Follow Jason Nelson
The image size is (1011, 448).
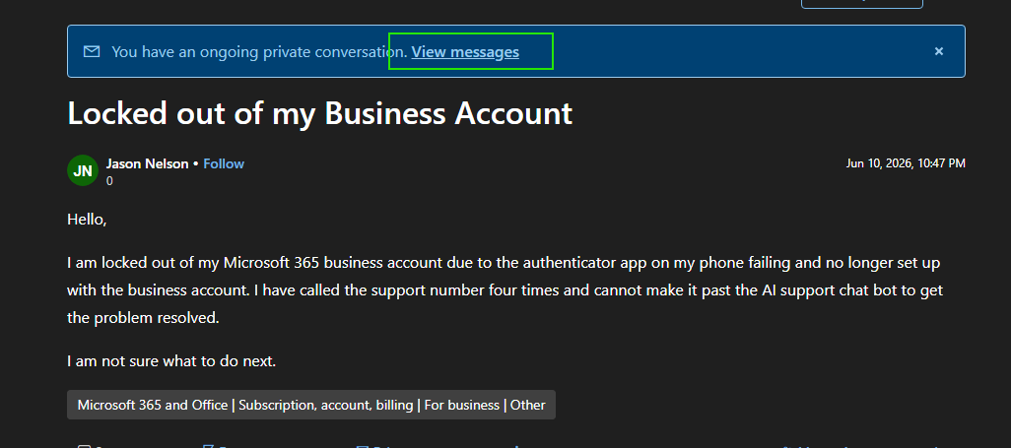click(224, 163)
